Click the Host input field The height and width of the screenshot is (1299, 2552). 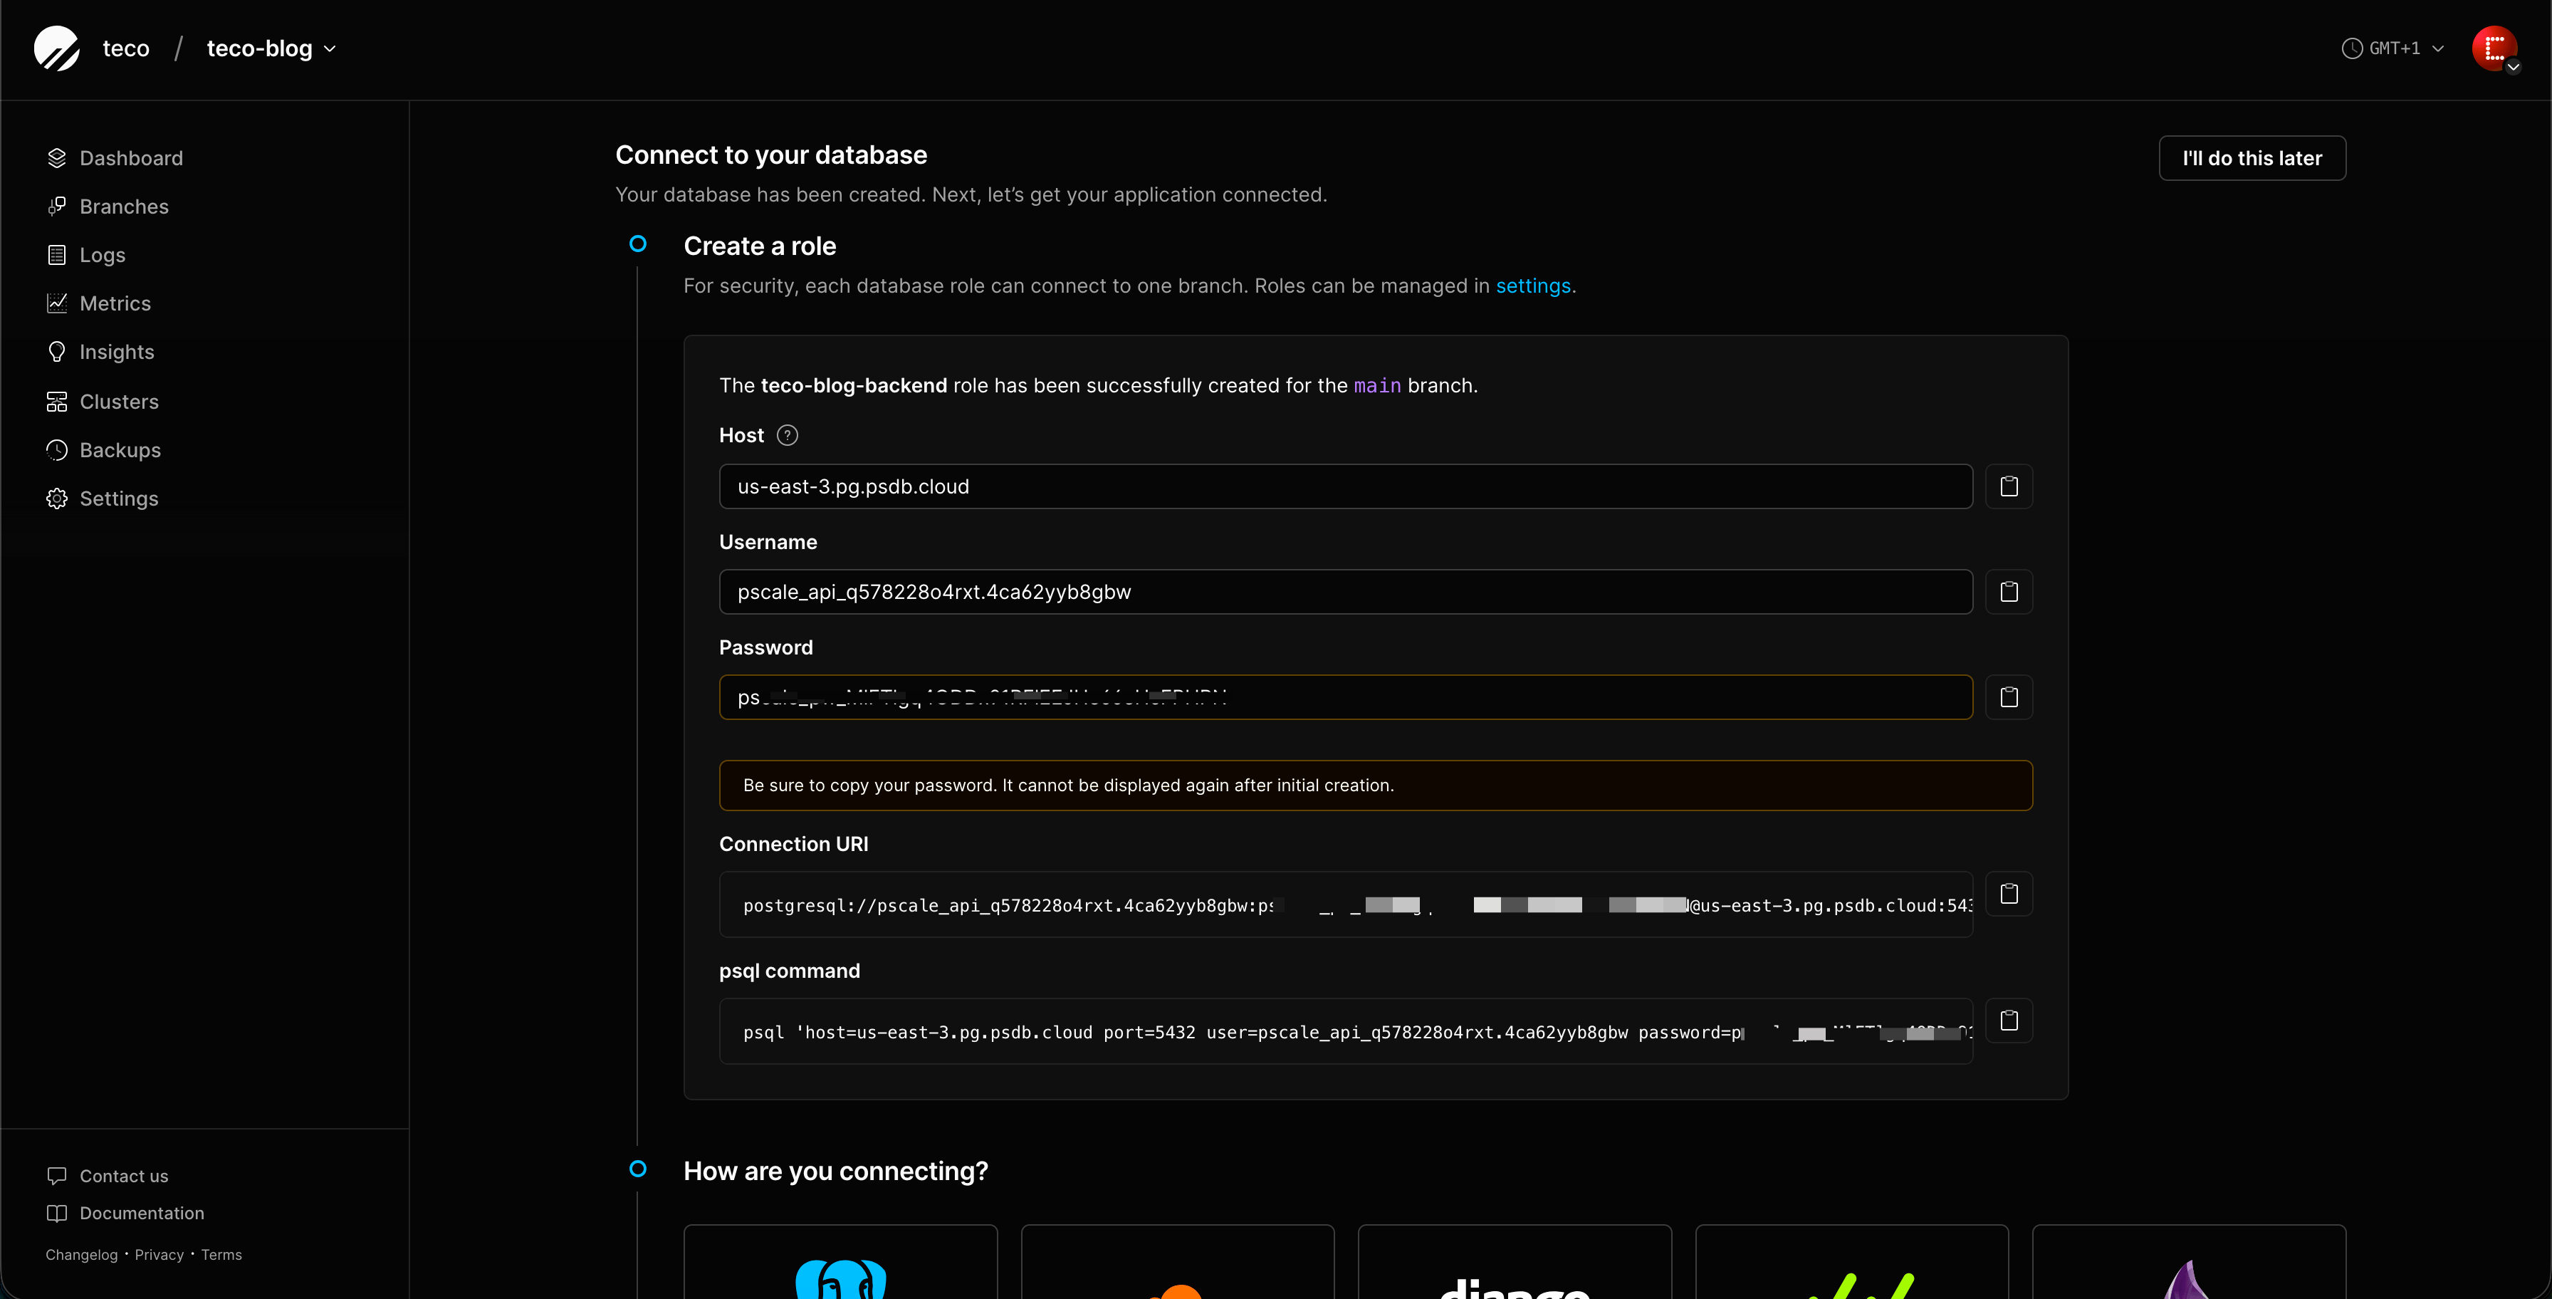point(1345,486)
